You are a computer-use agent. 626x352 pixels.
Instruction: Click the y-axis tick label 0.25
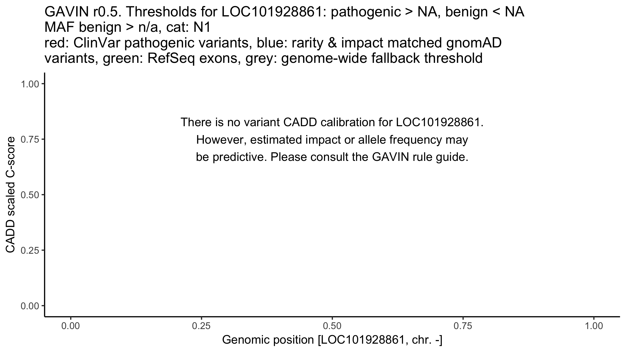click(29, 251)
